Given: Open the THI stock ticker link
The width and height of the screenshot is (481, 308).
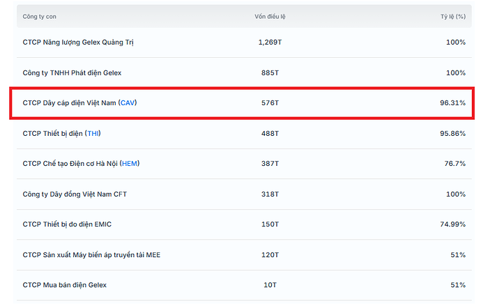Looking at the screenshot, I should click(98, 133).
